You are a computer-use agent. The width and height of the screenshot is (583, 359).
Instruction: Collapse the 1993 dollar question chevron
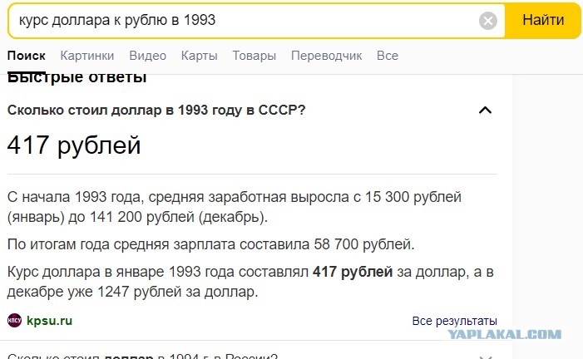click(x=486, y=110)
